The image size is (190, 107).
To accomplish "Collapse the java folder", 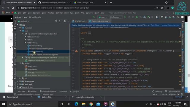I will (20, 31).
